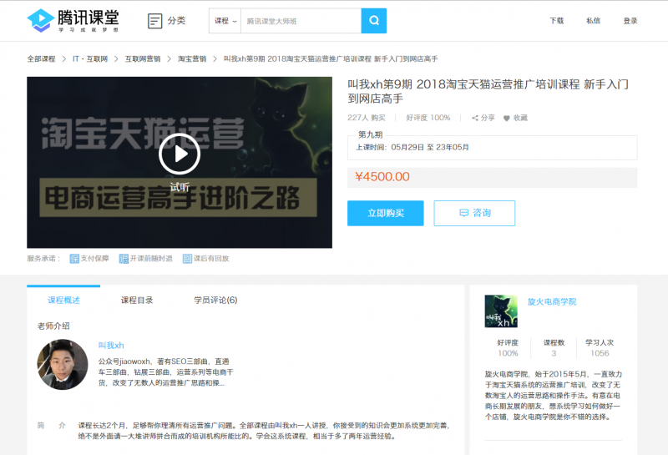Screen dimensions: 668x455
Task: Go to 互联网营销 breadcrumb
Action: [142, 58]
